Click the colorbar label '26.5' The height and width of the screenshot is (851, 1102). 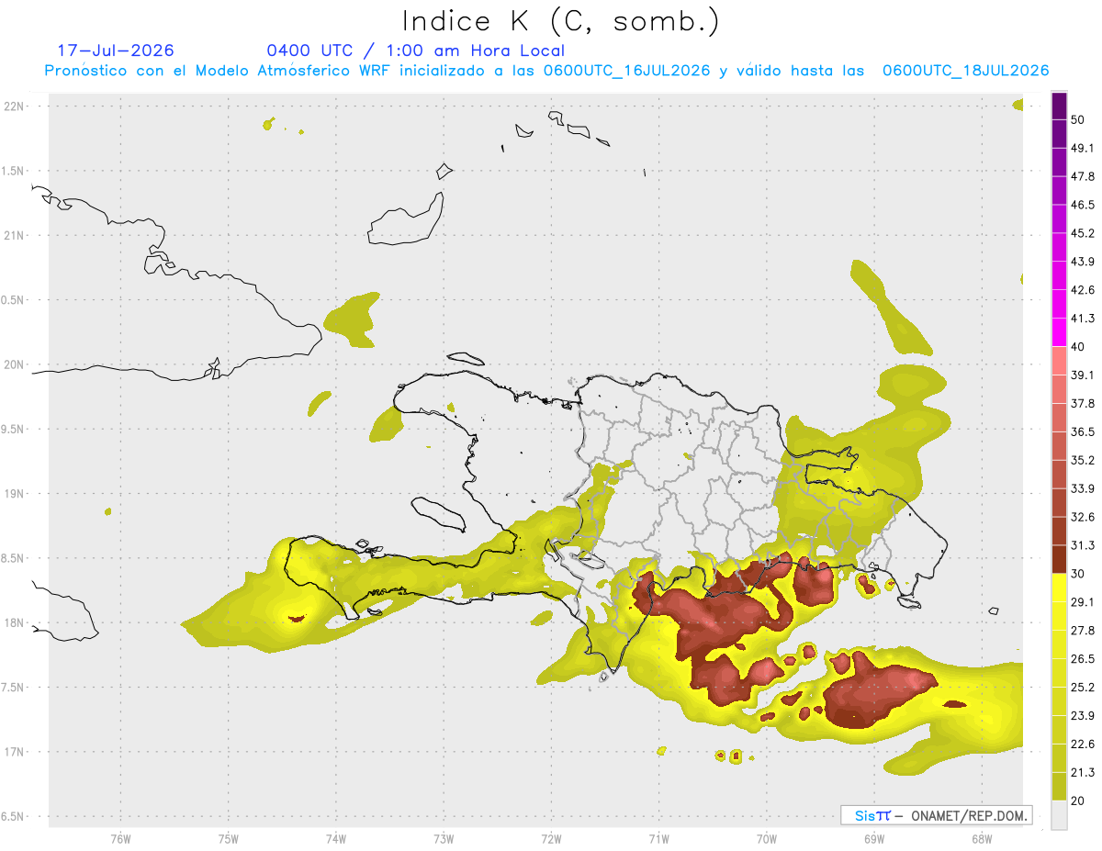[x=1083, y=659]
